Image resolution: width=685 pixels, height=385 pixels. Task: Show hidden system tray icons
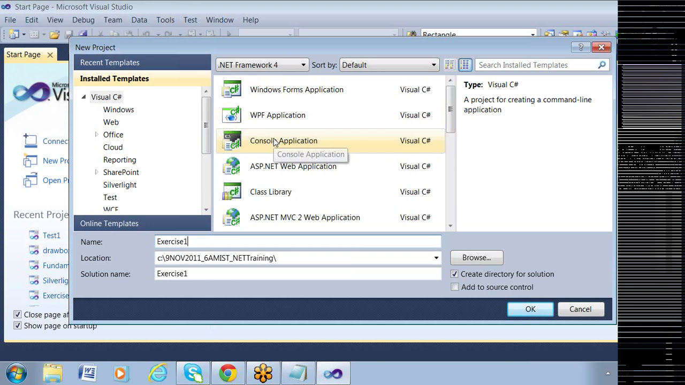click(x=608, y=373)
